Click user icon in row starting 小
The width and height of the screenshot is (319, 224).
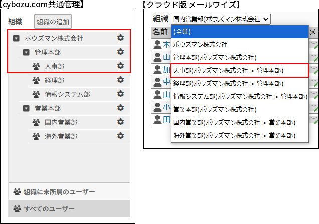click(x=157, y=107)
